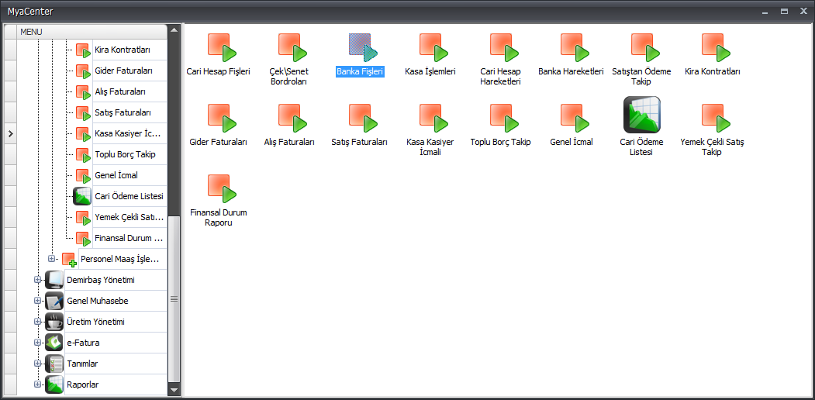Click tree scrollbar down arrow
Screen dimensions: 815x400
coord(174,390)
